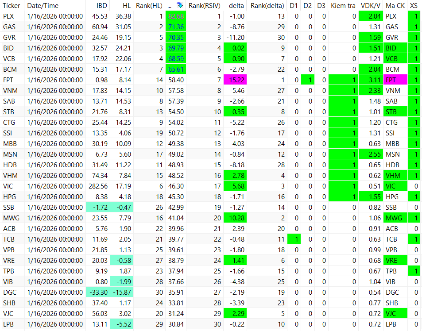Click the sort arrow icon in the RSIV column header
Image resolution: width=422 pixels, height=331 pixels.
click(179, 5)
